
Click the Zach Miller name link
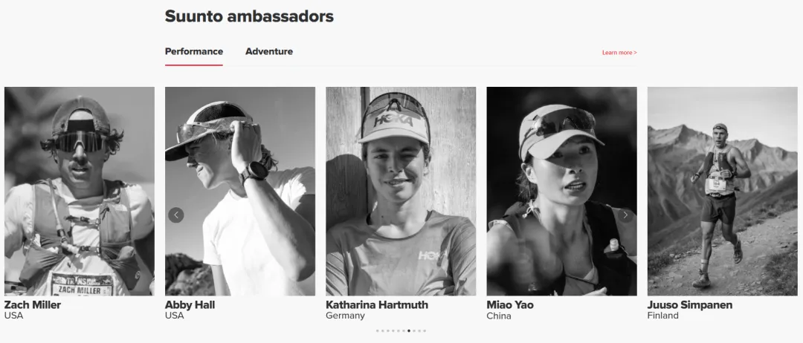[33, 304]
